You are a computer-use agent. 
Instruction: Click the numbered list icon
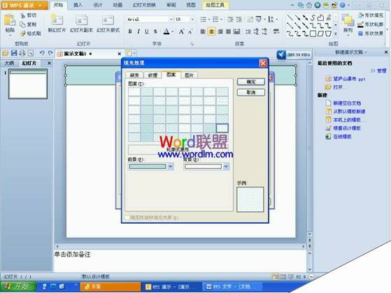pyautogui.click(x=215, y=19)
